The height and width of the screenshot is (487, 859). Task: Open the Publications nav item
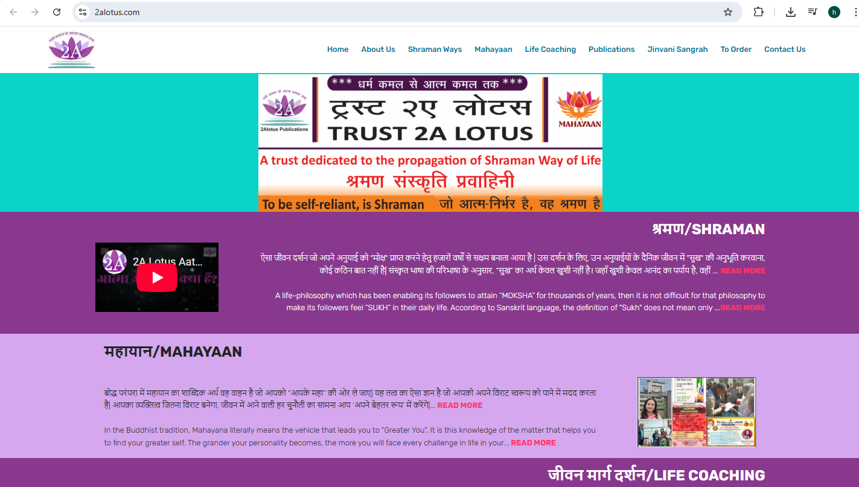(612, 49)
